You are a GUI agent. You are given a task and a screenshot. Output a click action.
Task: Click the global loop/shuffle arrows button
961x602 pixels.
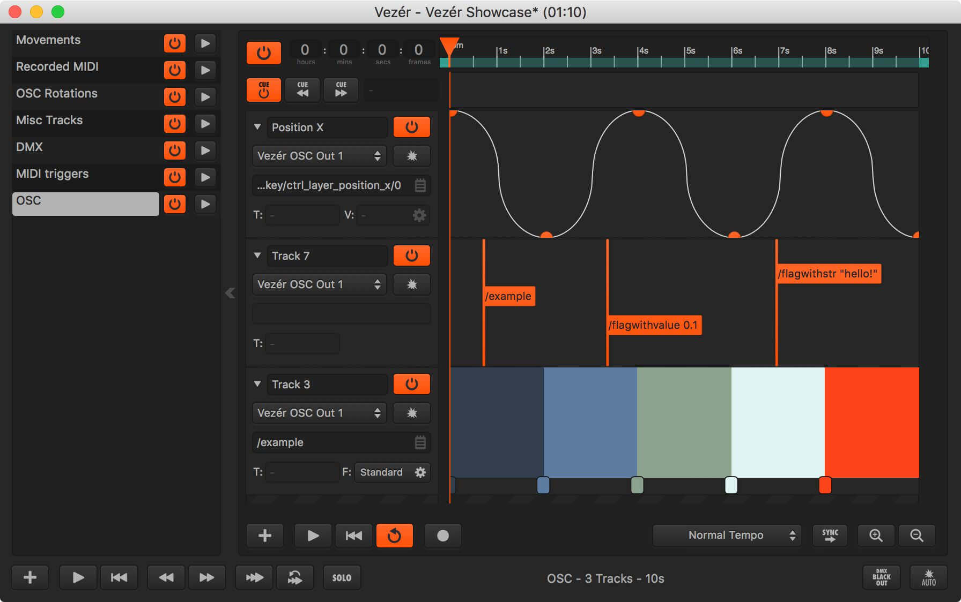coord(295,577)
